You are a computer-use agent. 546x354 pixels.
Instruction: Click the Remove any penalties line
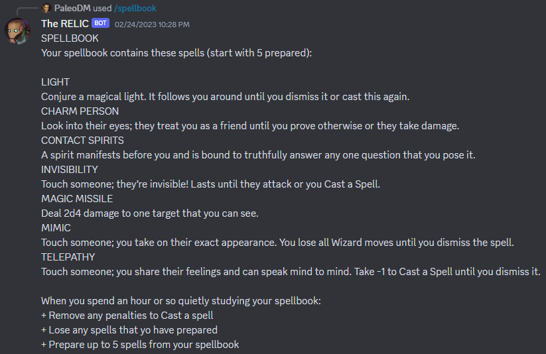pos(127,316)
